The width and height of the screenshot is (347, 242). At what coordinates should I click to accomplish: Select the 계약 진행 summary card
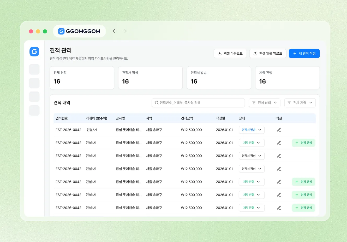288,78
